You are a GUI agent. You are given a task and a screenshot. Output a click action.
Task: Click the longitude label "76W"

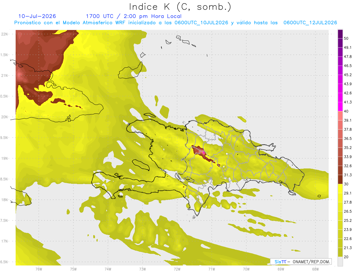39,269
